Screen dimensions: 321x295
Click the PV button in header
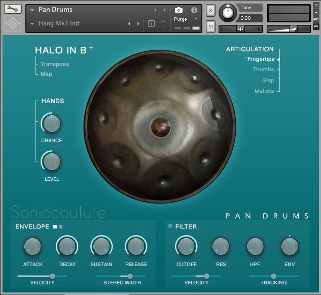pyautogui.click(x=316, y=26)
